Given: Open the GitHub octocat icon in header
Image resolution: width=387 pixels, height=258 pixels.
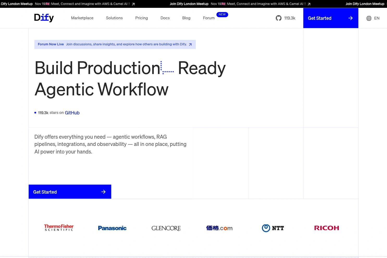Looking at the screenshot, I should (279, 18).
